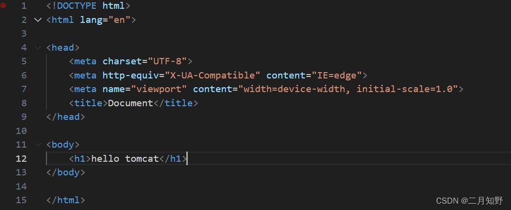Click the opening h1 tag
The height and width of the screenshot is (210, 511).
click(80, 158)
